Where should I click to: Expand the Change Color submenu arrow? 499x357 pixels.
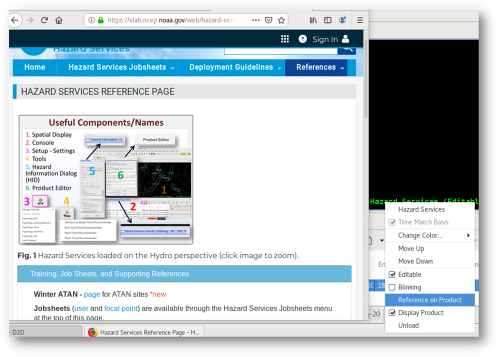(x=469, y=235)
